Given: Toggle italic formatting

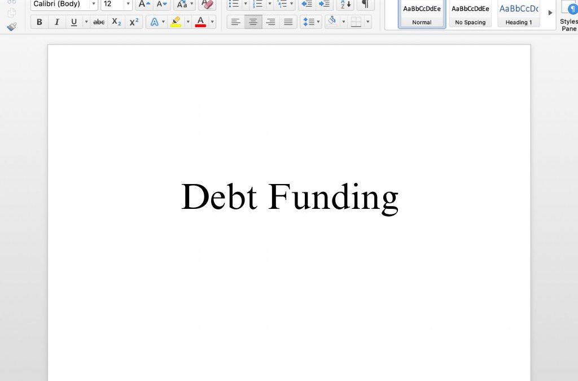Looking at the screenshot, I should (56, 22).
